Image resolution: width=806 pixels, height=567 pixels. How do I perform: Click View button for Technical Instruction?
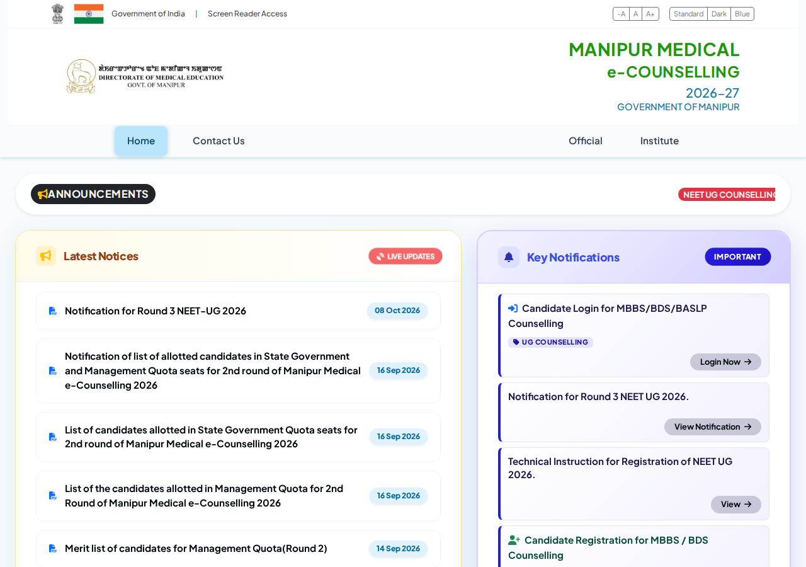point(736,504)
